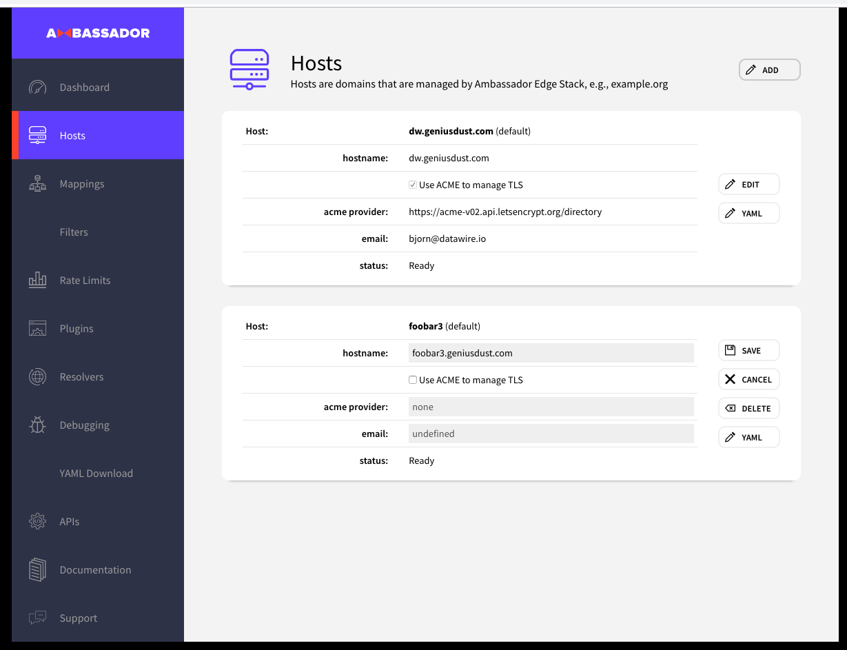Screen dimensions: 847x650
Task: Click DELETE to remove the foobar3 host
Action: 748,407
